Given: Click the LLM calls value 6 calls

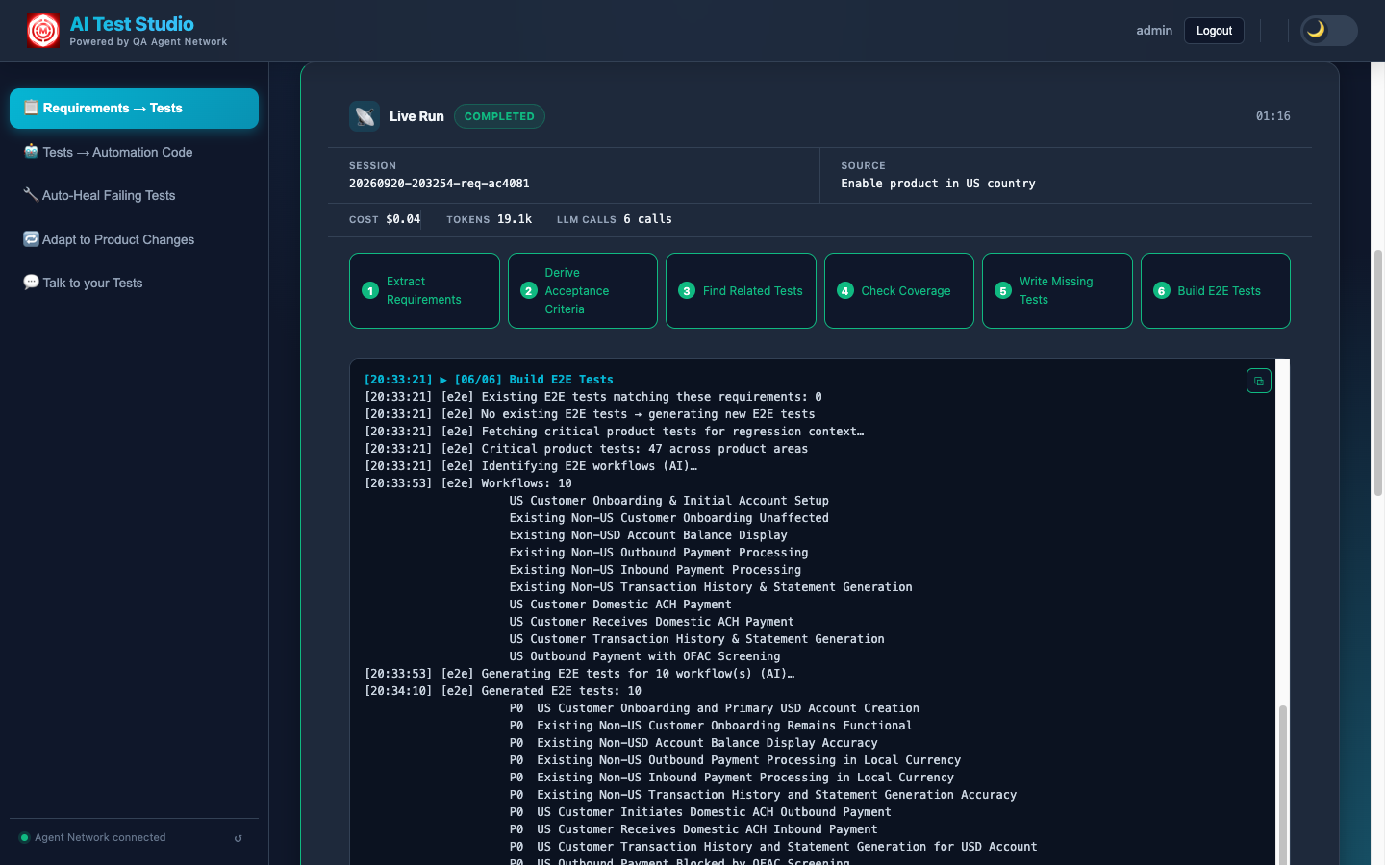Looking at the screenshot, I should 647,219.
